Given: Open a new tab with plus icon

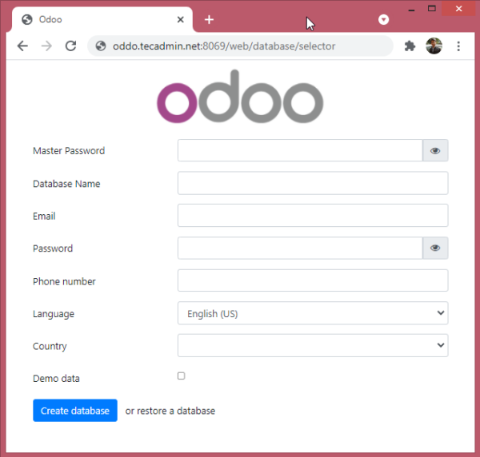Looking at the screenshot, I should coord(209,19).
